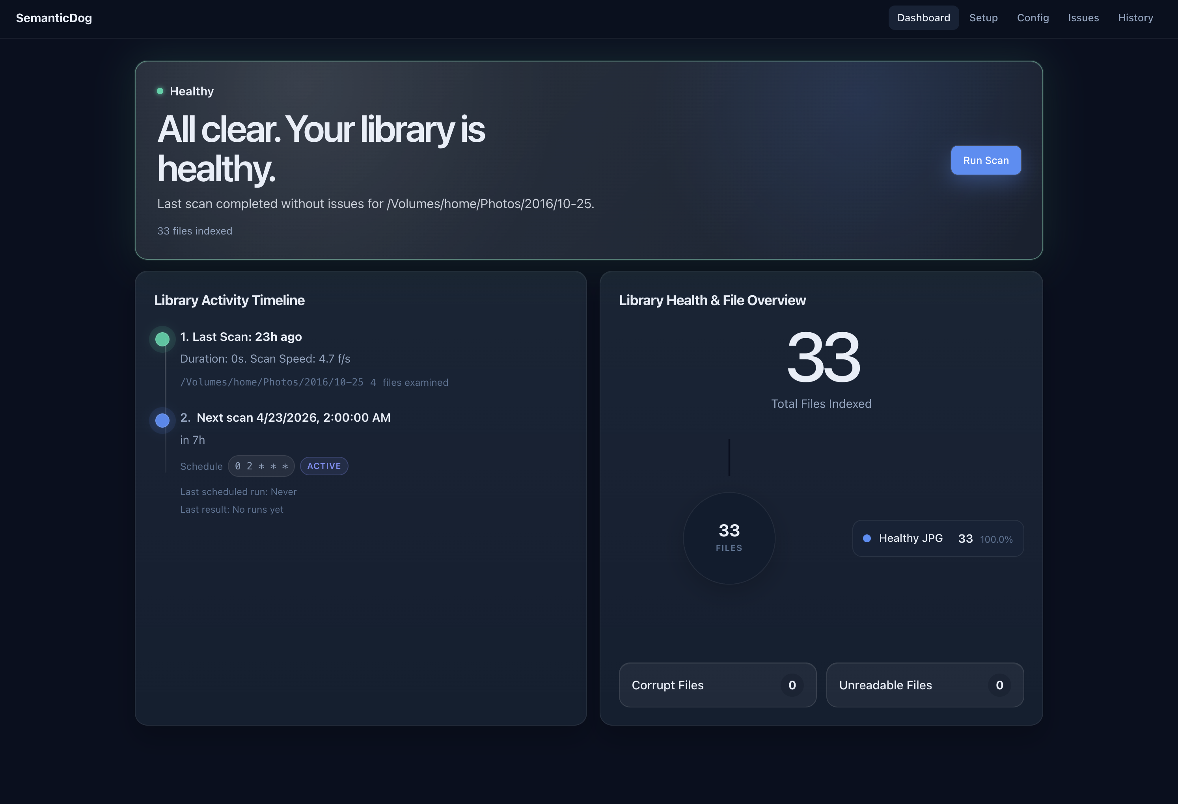Switch to the Setup tab
This screenshot has width=1178, height=804.
point(983,18)
